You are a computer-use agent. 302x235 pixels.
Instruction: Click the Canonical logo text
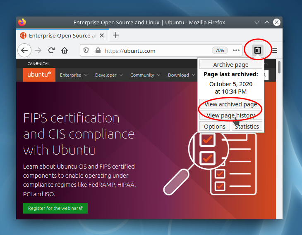coord(38,63)
